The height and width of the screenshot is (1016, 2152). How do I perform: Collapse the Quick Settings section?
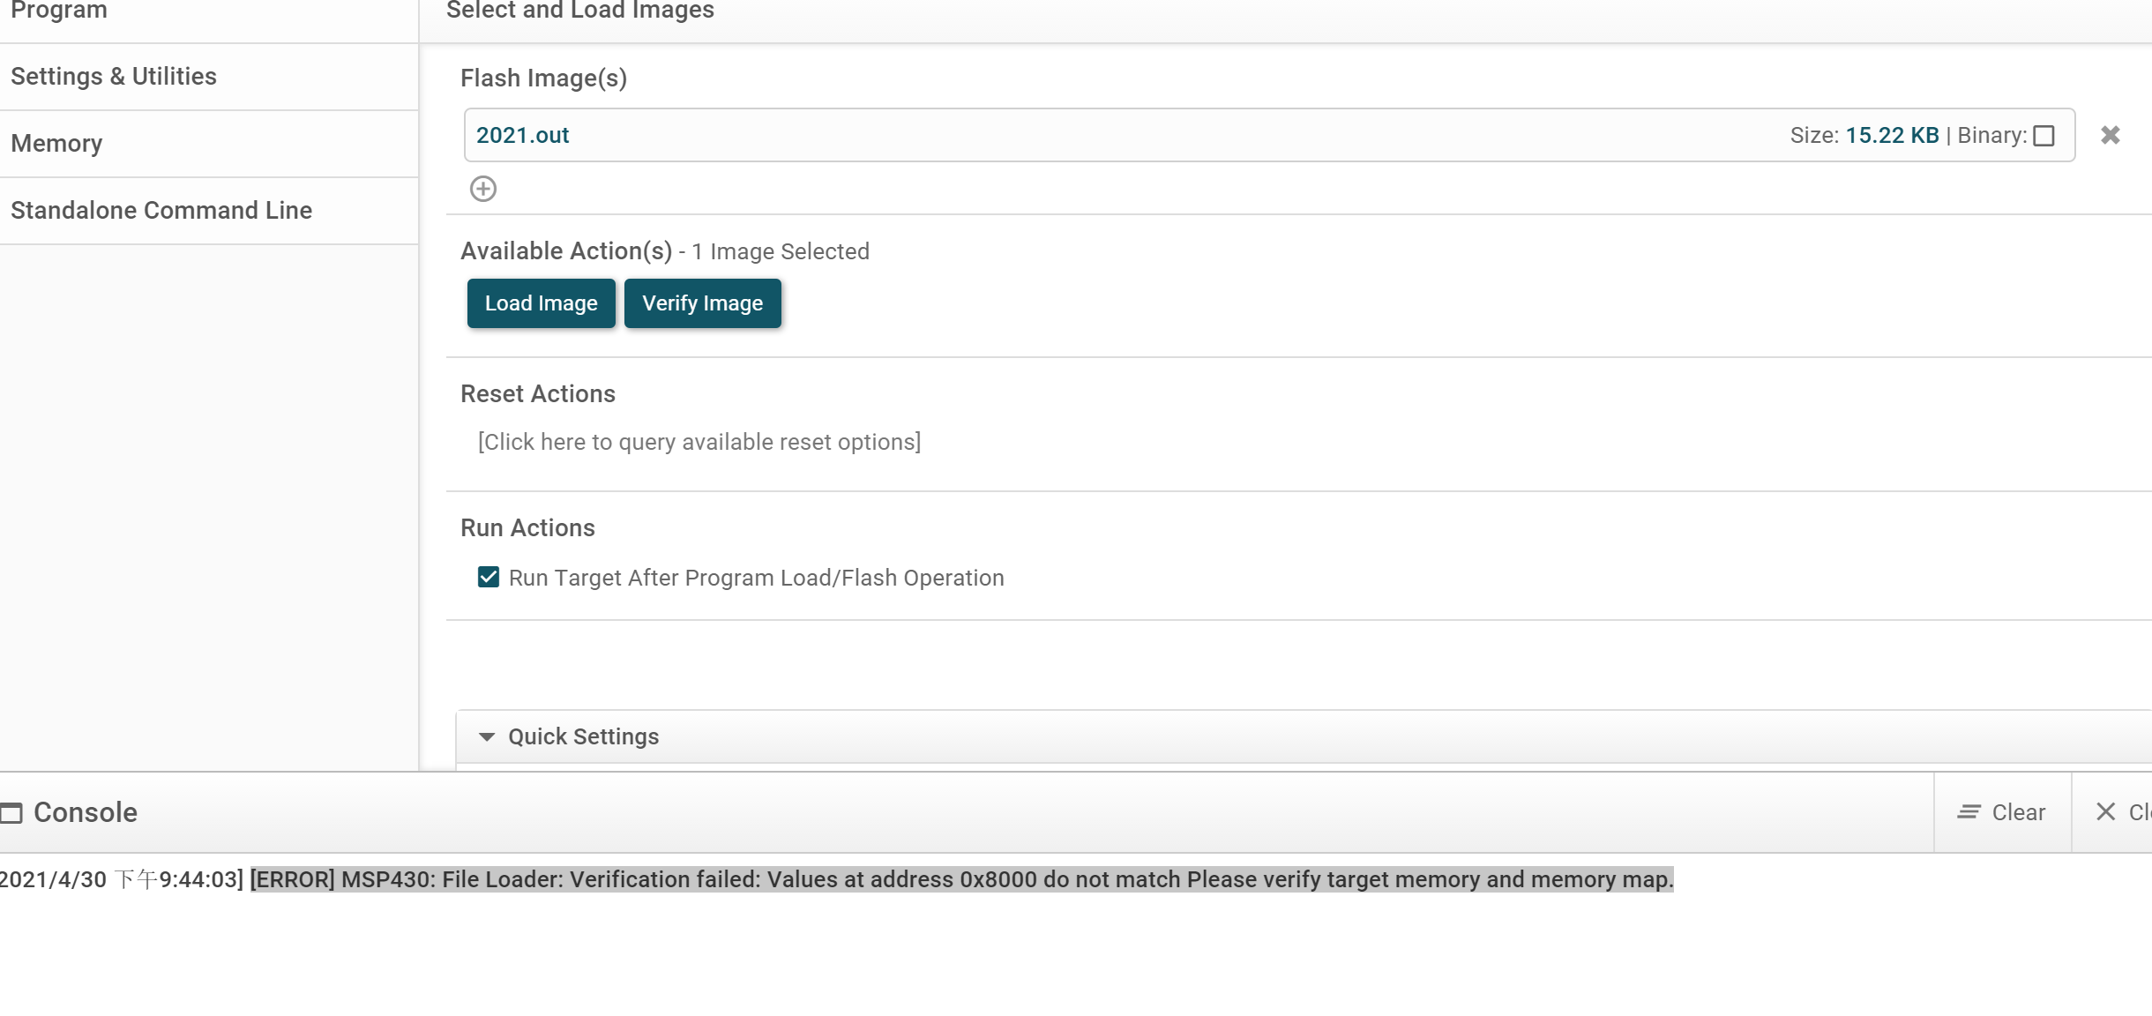pyautogui.click(x=487, y=737)
